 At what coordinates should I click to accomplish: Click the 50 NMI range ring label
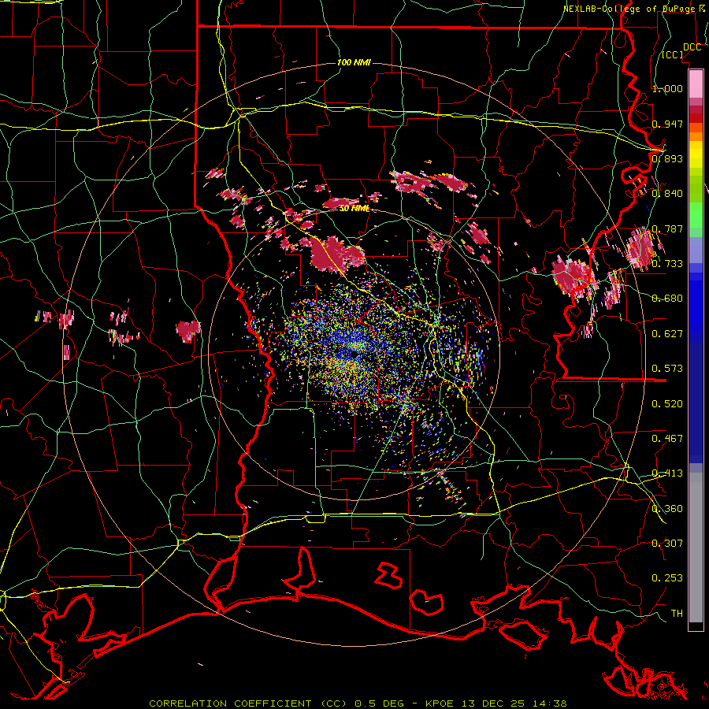pos(354,209)
